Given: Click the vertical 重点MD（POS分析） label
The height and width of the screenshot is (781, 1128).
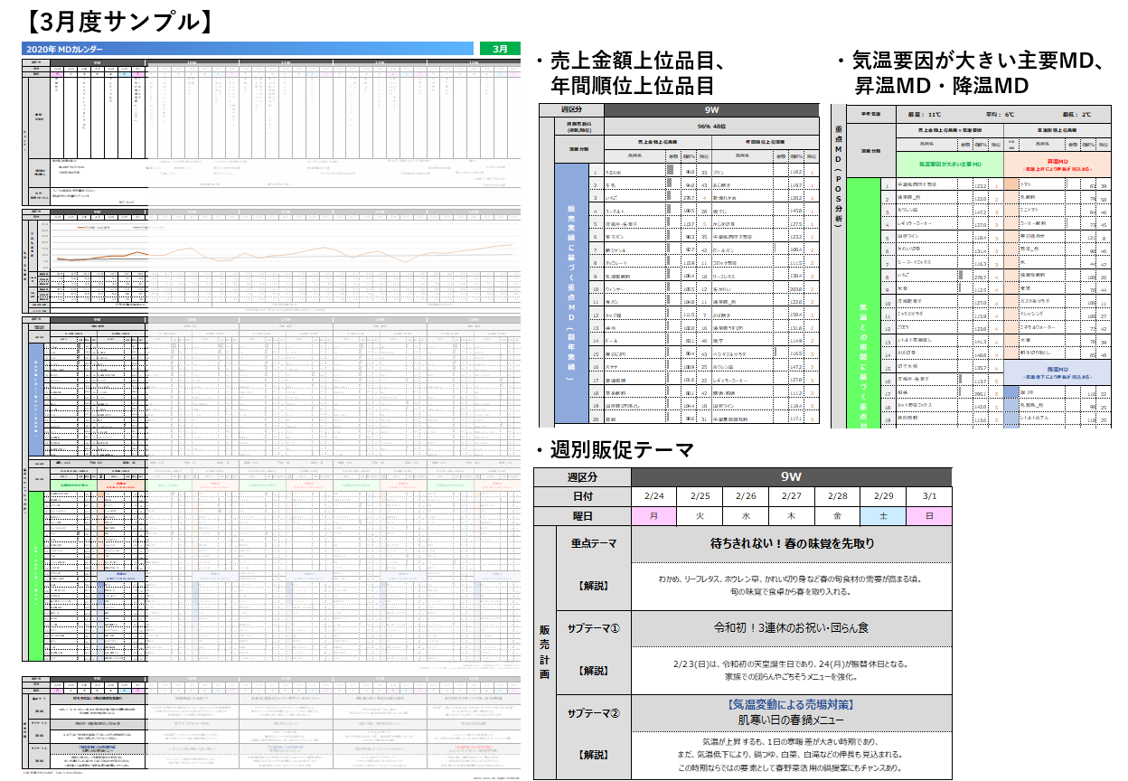Looking at the screenshot, I should 839,175.
